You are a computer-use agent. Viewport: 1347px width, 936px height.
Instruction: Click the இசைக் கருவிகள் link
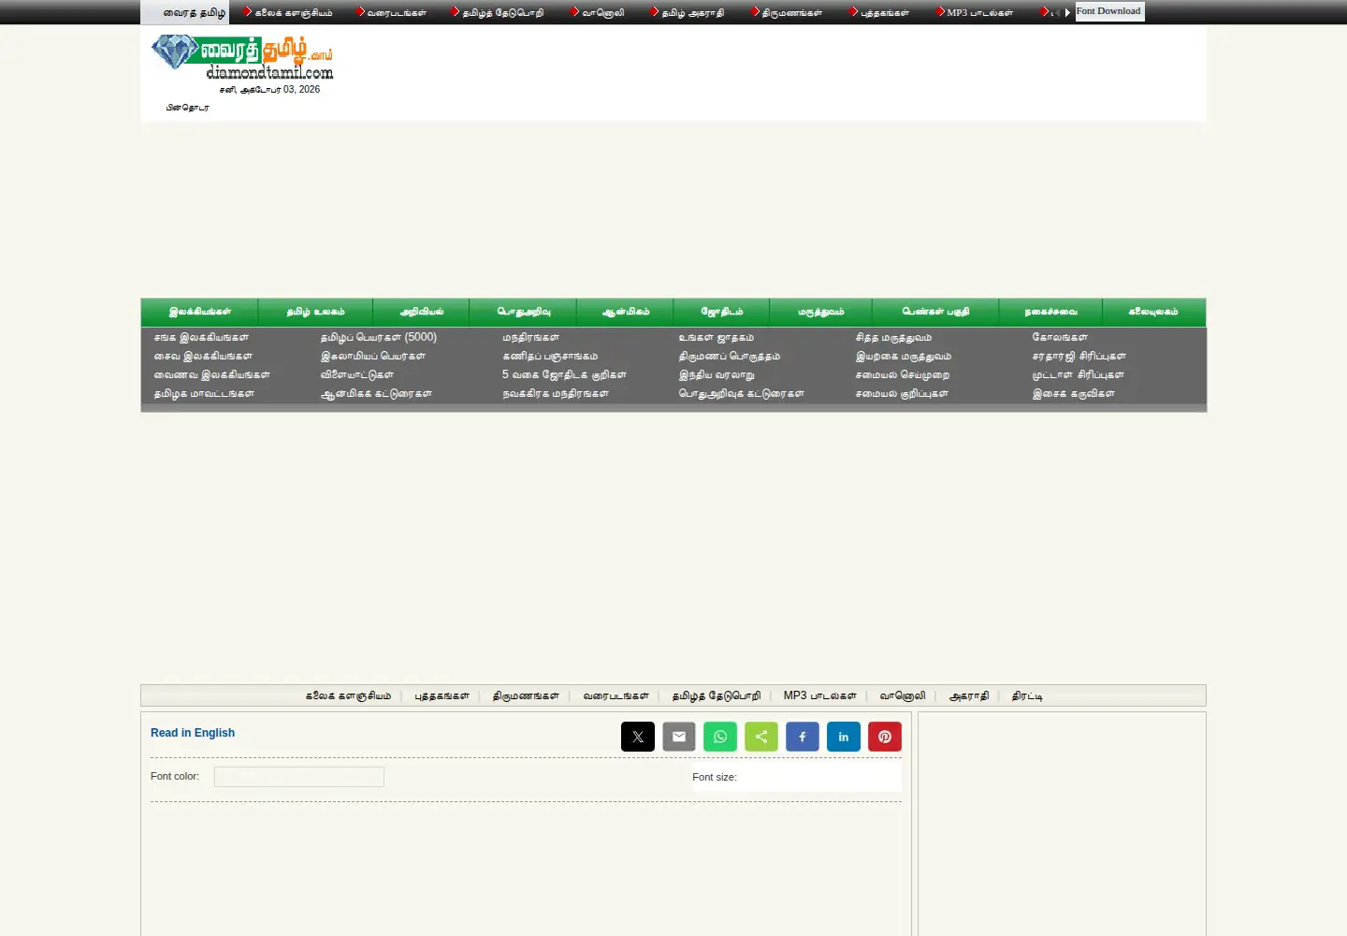point(1073,393)
